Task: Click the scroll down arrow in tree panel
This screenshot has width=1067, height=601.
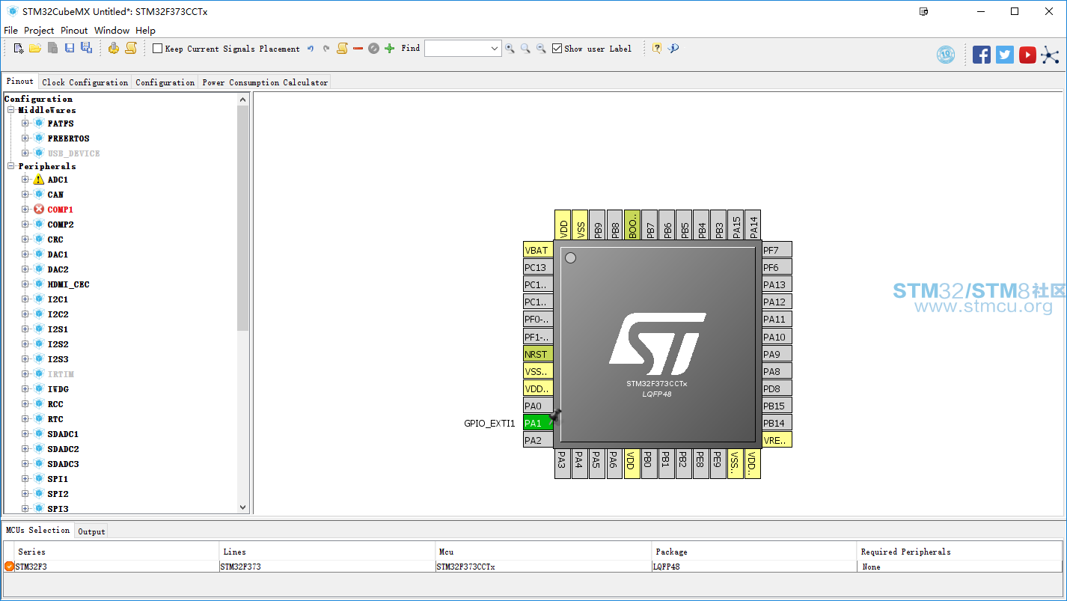Action: pos(242,507)
